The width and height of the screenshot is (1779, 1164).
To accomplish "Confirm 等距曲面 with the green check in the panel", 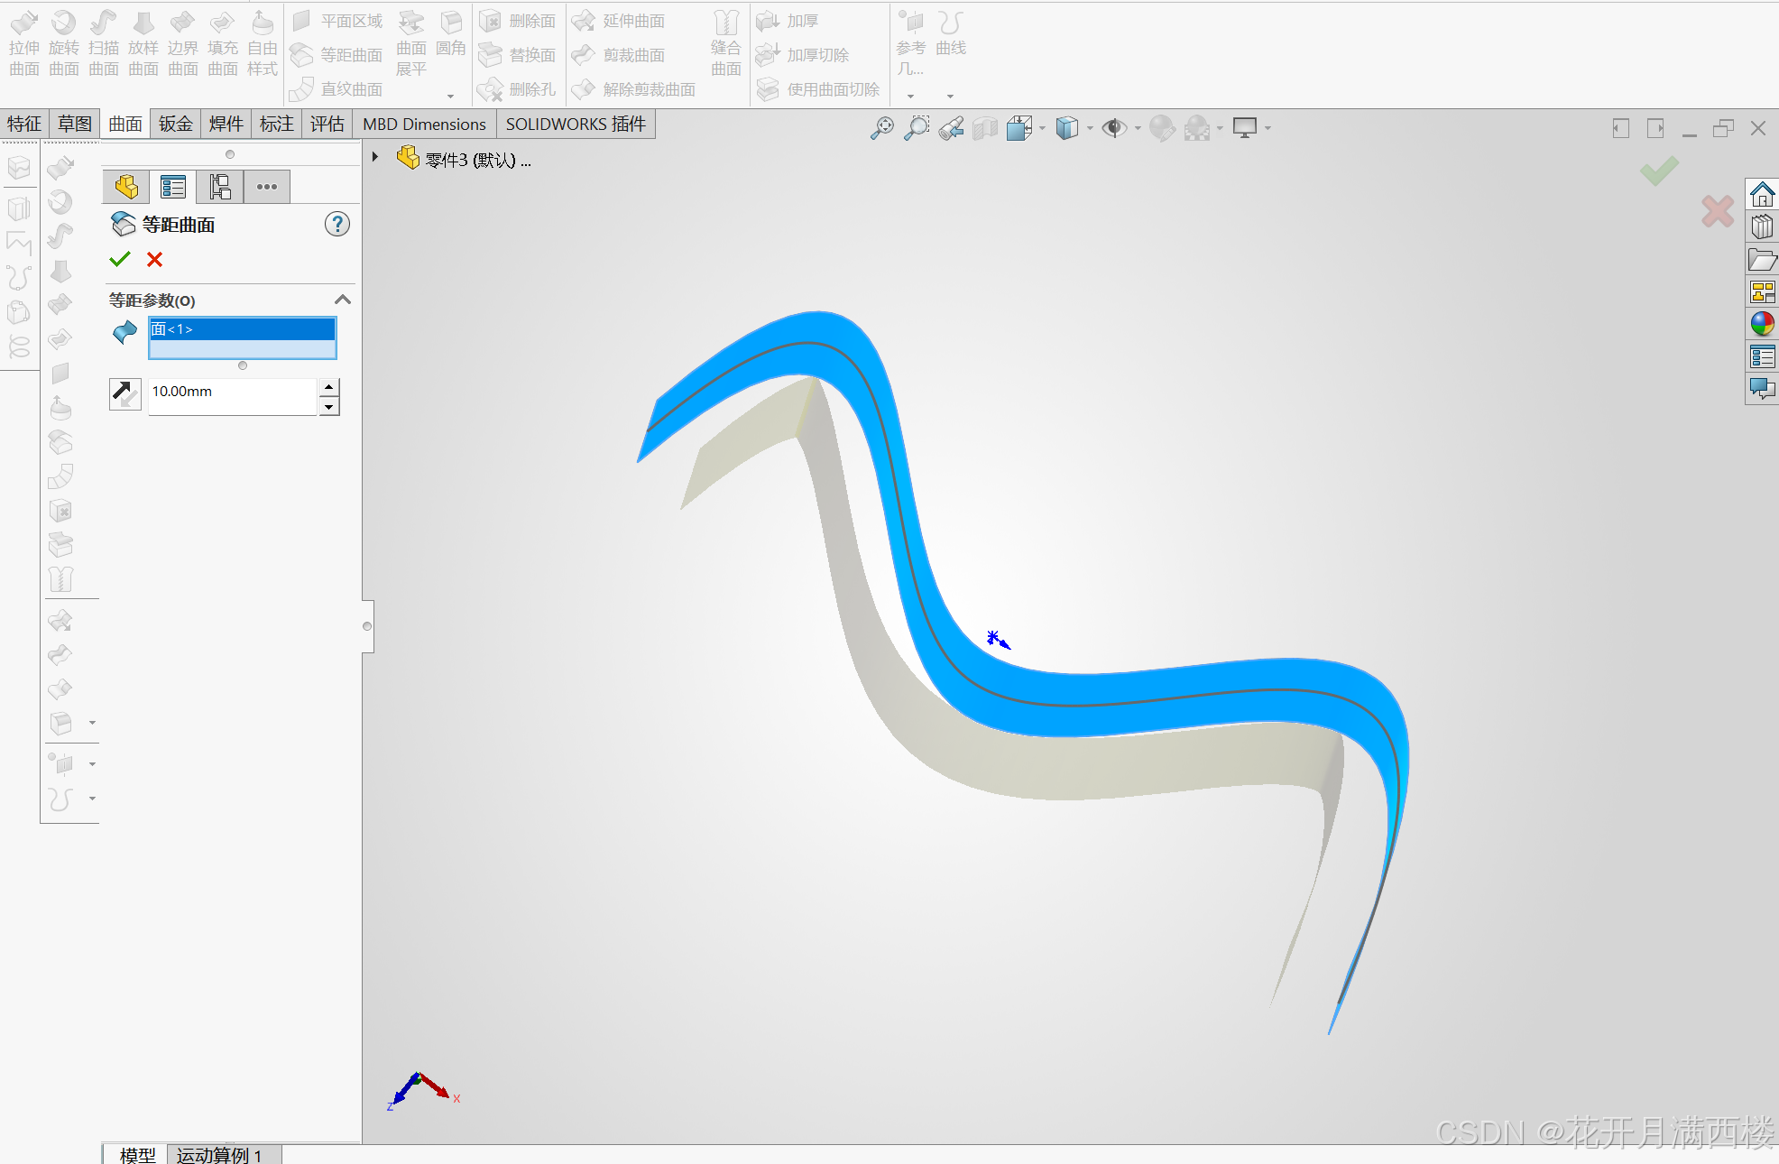I will tap(120, 260).
